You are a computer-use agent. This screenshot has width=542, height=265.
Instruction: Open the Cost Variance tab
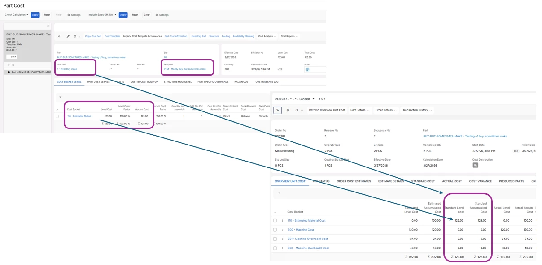[481, 181]
